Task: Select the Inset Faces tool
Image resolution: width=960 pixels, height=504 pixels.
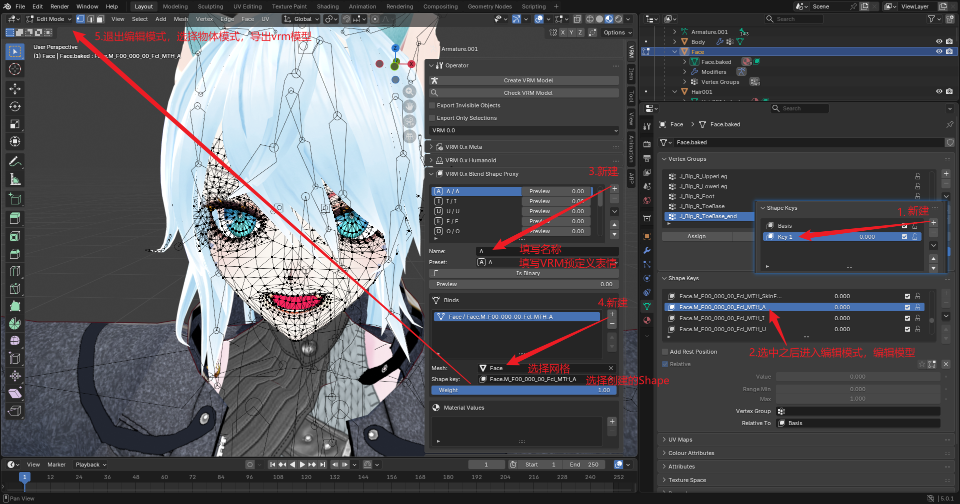Action: point(15,236)
